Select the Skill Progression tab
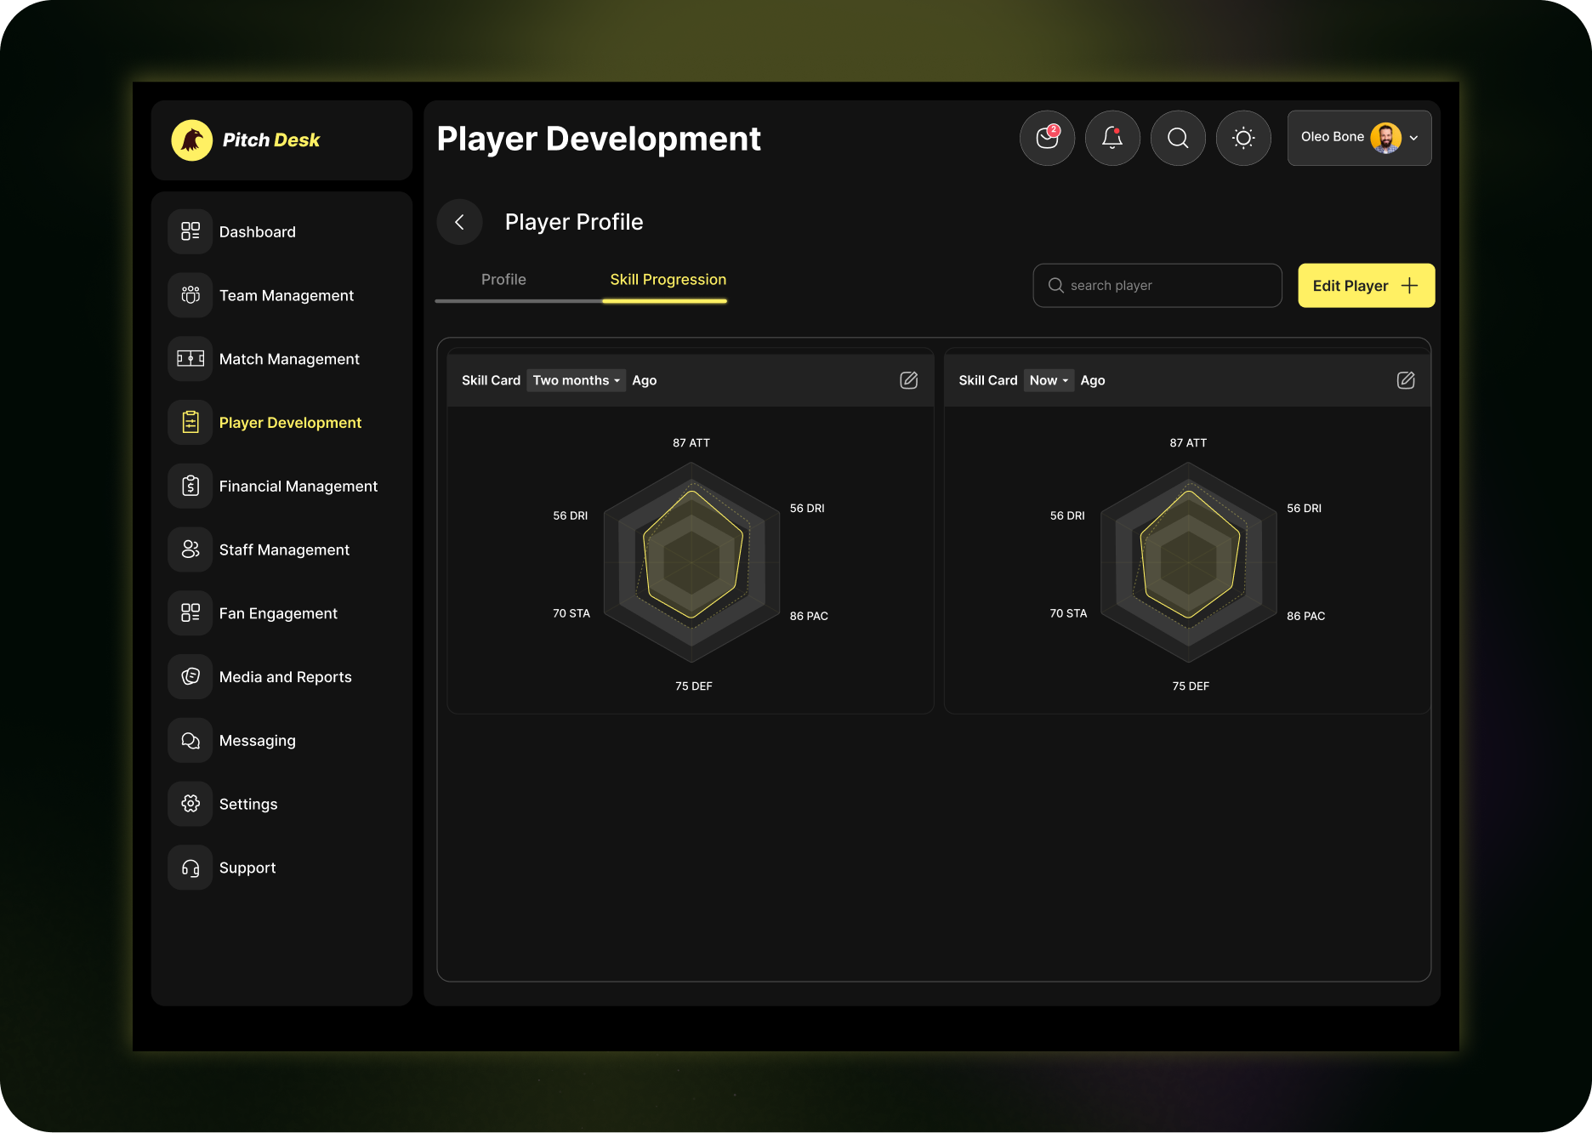 [x=668, y=280]
